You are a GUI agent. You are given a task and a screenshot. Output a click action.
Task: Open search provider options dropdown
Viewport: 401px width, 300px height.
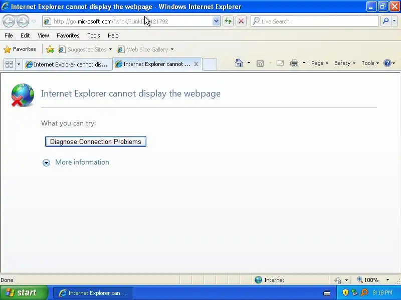coord(394,21)
